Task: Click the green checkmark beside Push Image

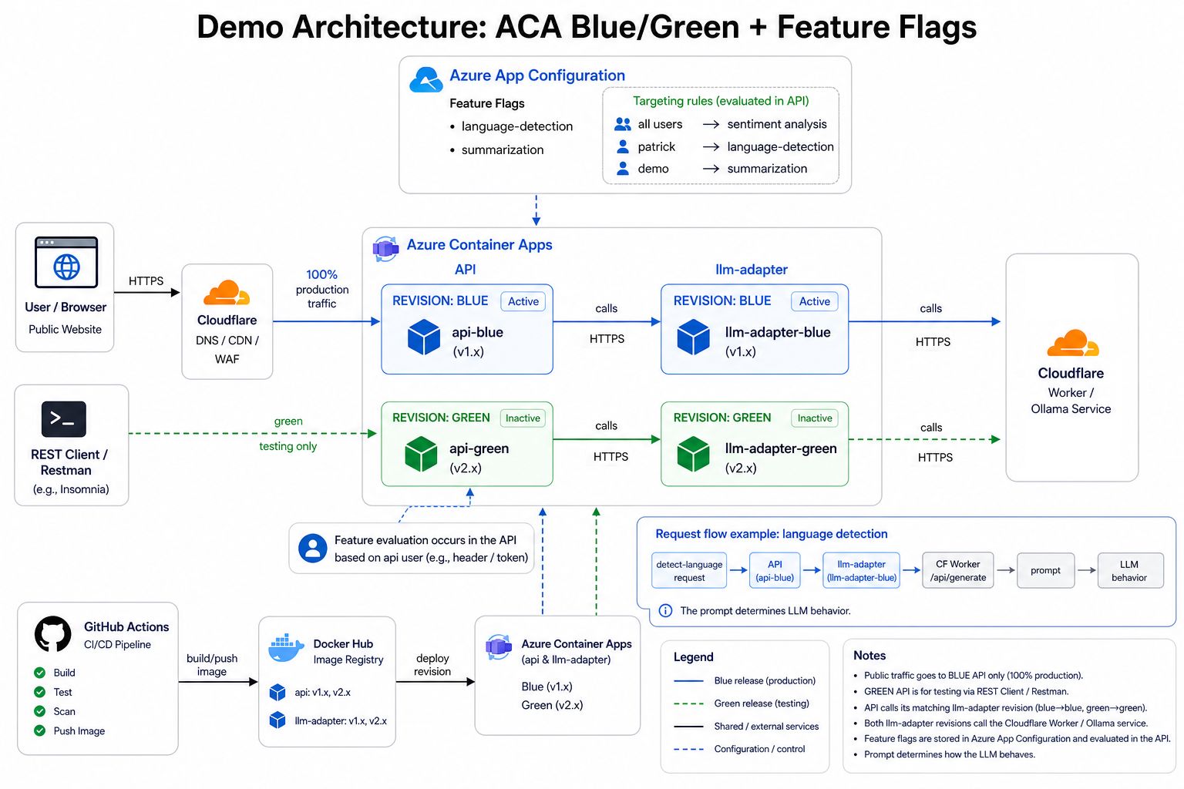Action: pos(40,730)
